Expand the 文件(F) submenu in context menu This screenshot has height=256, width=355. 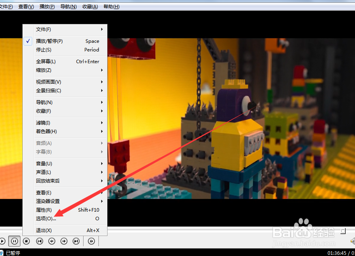point(65,29)
